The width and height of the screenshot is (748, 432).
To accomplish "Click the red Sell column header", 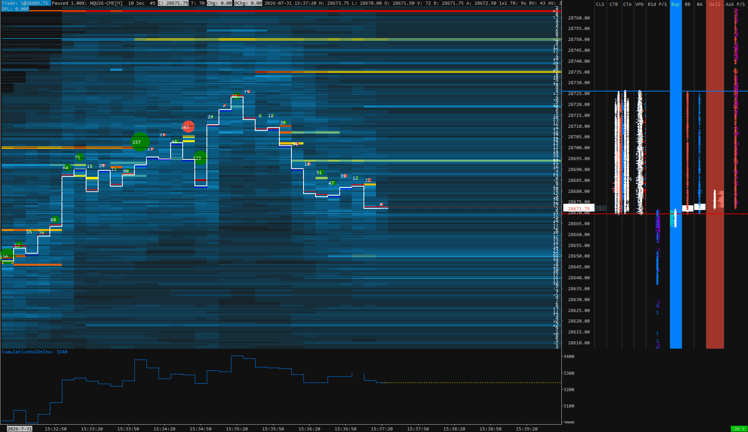I will [715, 4].
